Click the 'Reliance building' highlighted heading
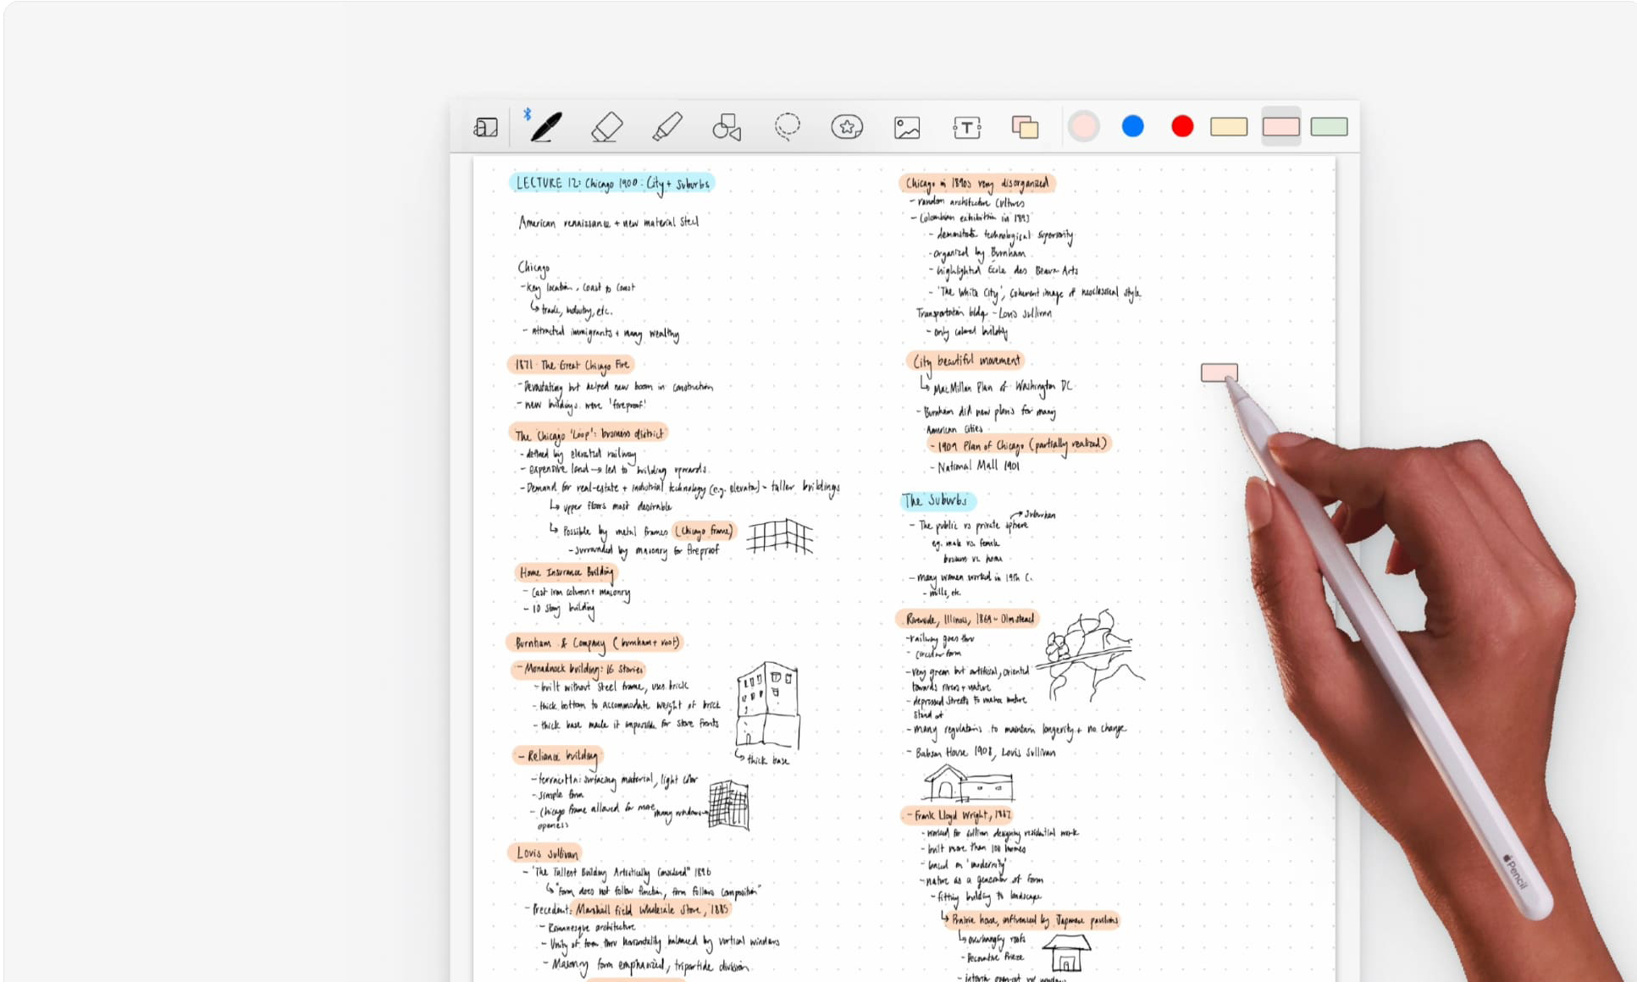 click(557, 755)
